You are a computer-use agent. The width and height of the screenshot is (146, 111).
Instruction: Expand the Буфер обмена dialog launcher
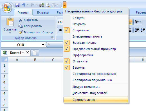coord(53,38)
